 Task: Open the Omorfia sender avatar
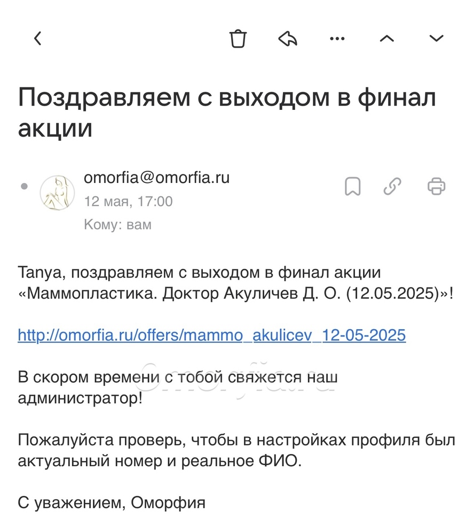point(57,193)
